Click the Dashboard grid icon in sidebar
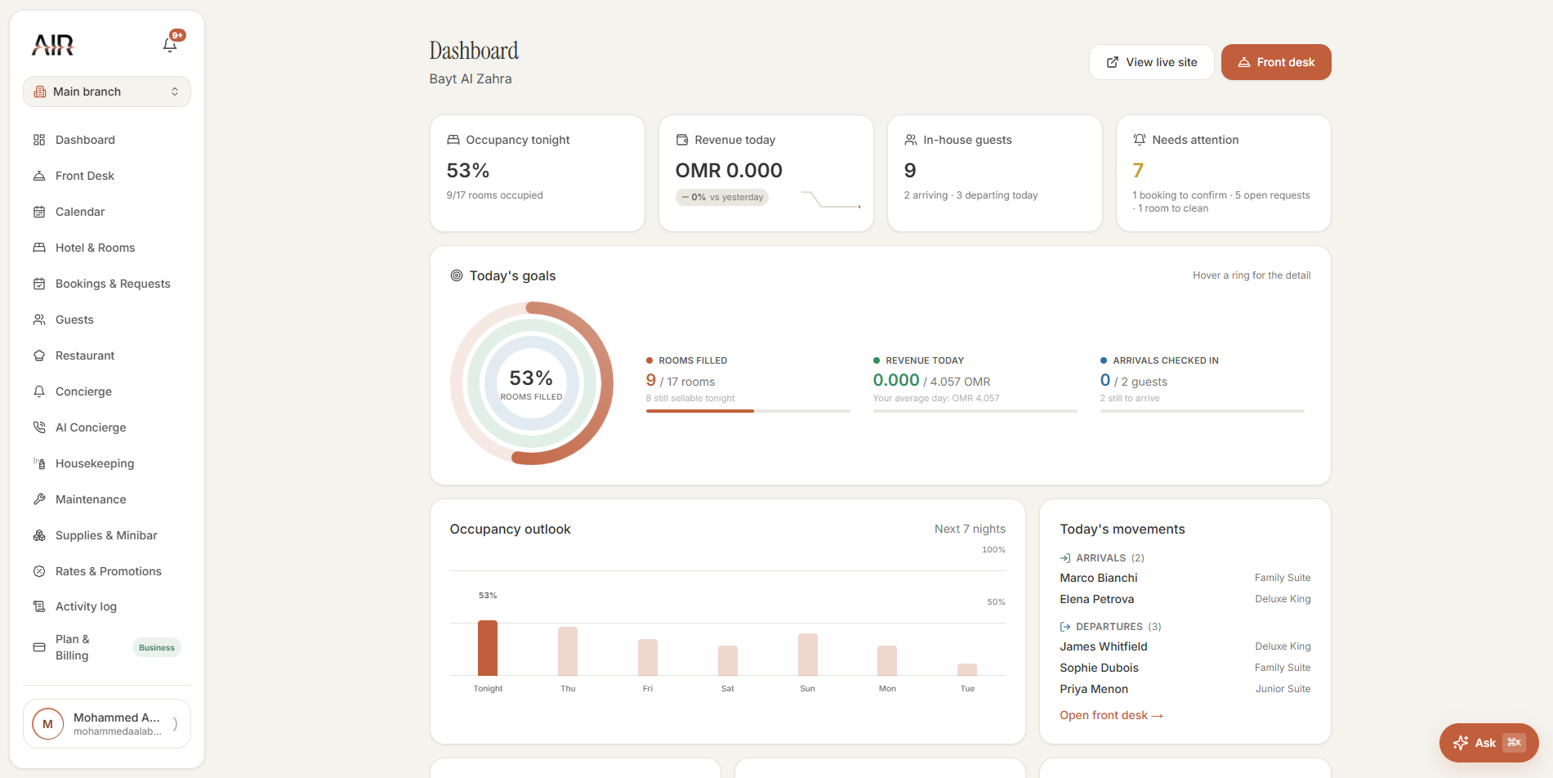The image size is (1553, 778). click(x=39, y=140)
